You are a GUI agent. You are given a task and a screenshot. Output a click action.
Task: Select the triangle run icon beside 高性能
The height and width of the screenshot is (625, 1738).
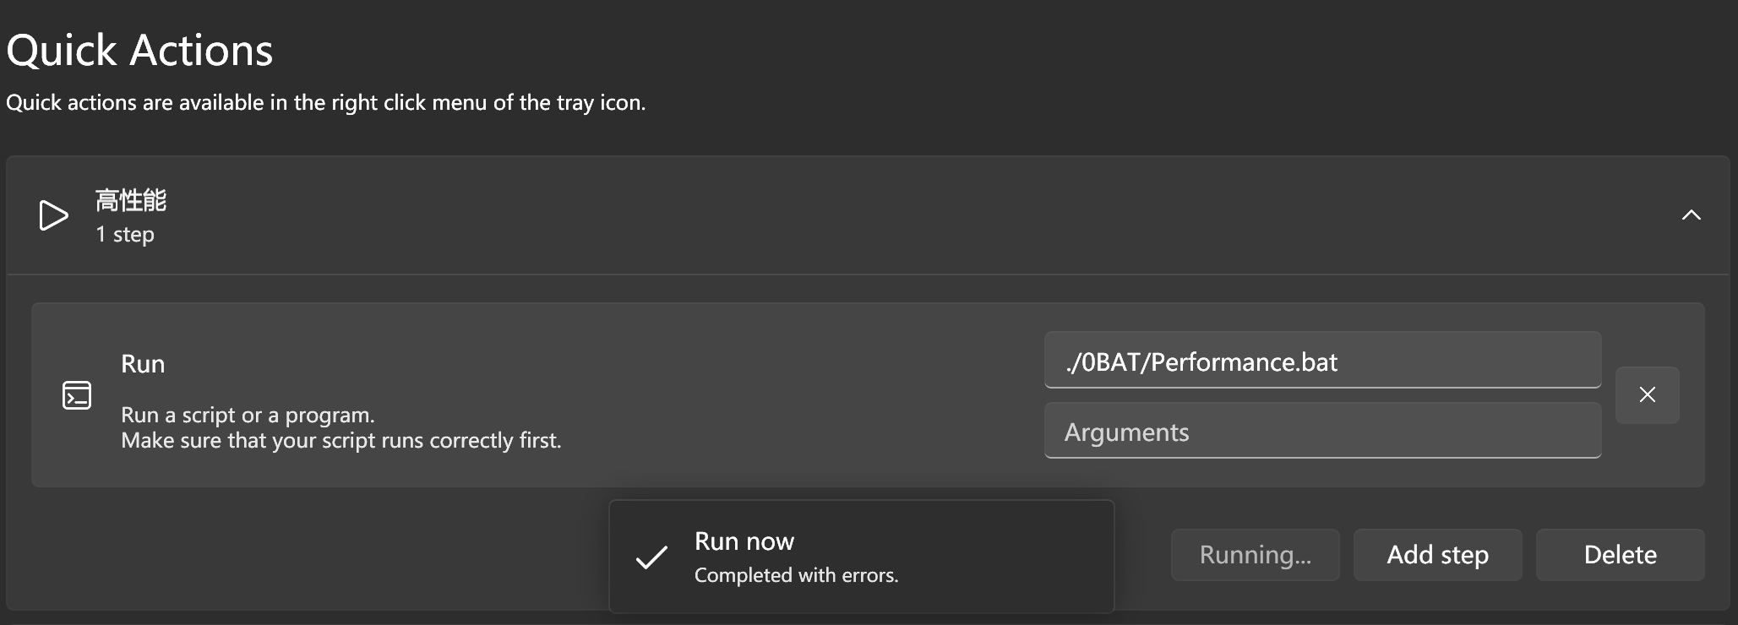tap(52, 215)
